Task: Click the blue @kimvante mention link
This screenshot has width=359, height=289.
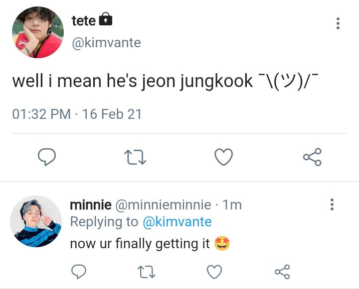Action: coord(177,222)
